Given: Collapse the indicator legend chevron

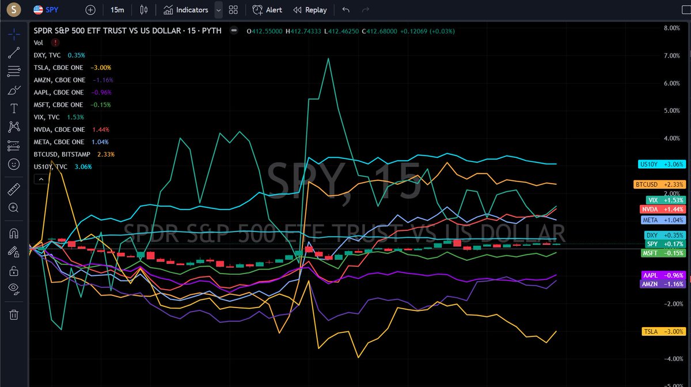Looking at the screenshot, I should click(40, 179).
